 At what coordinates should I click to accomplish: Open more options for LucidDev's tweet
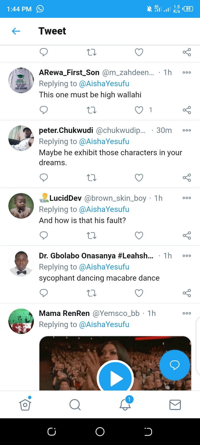pyautogui.click(x=187, y=198)
